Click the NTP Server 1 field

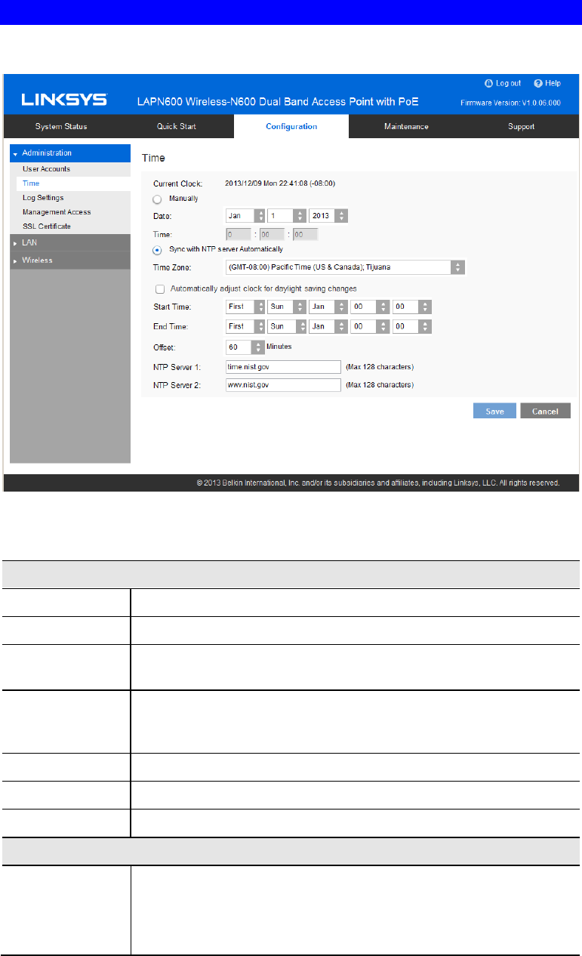(284, 367)
